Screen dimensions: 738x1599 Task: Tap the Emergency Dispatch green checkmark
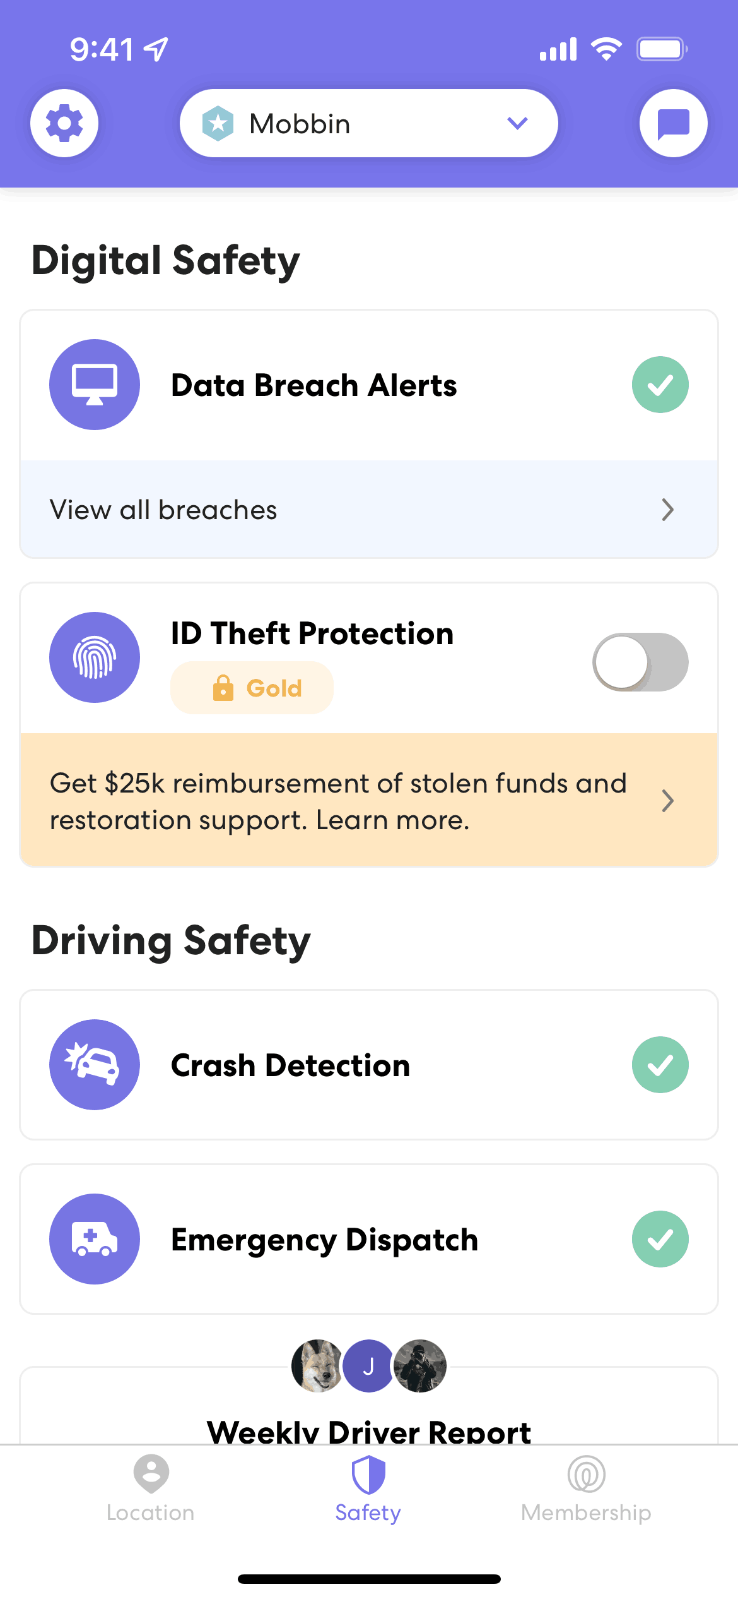tap(660, 1239)
